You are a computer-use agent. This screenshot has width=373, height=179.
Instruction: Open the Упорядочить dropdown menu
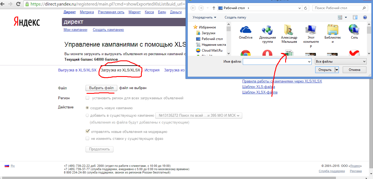[x=204, y=17]
